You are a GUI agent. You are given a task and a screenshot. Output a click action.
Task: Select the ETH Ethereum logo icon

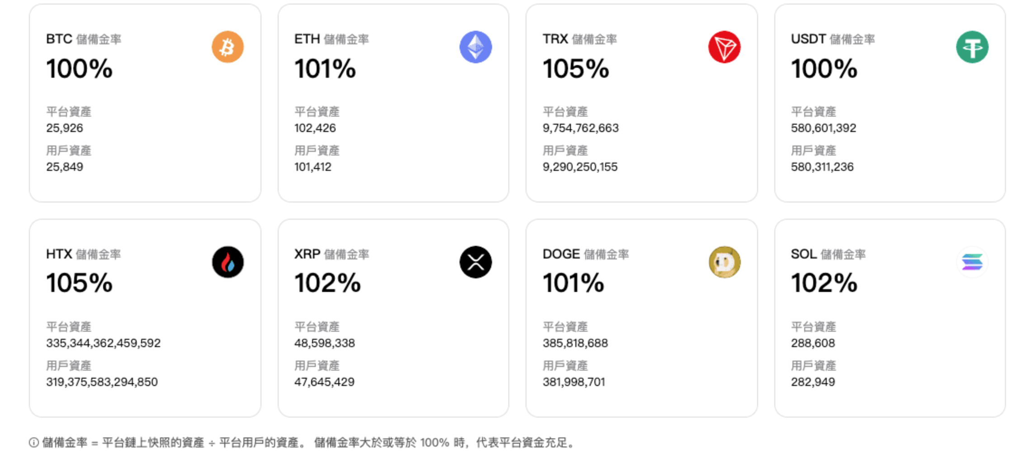coord(475,47)
